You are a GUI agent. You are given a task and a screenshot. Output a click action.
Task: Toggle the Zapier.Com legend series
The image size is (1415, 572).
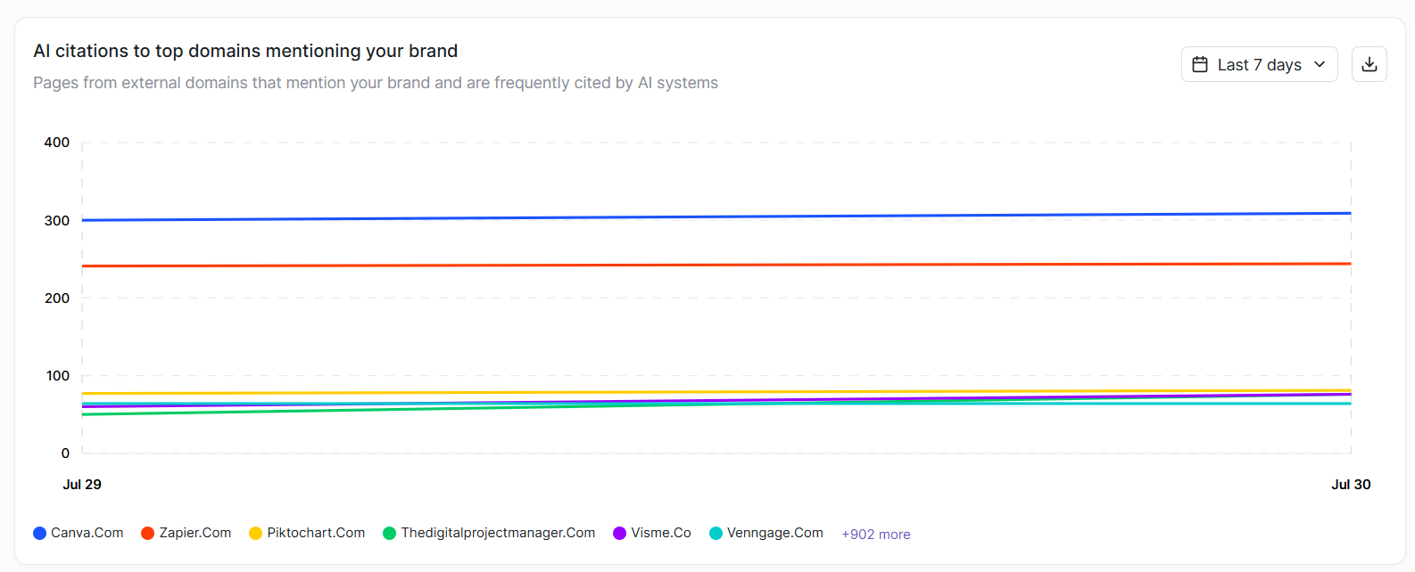pyautogui.click(x=186, y=533)
